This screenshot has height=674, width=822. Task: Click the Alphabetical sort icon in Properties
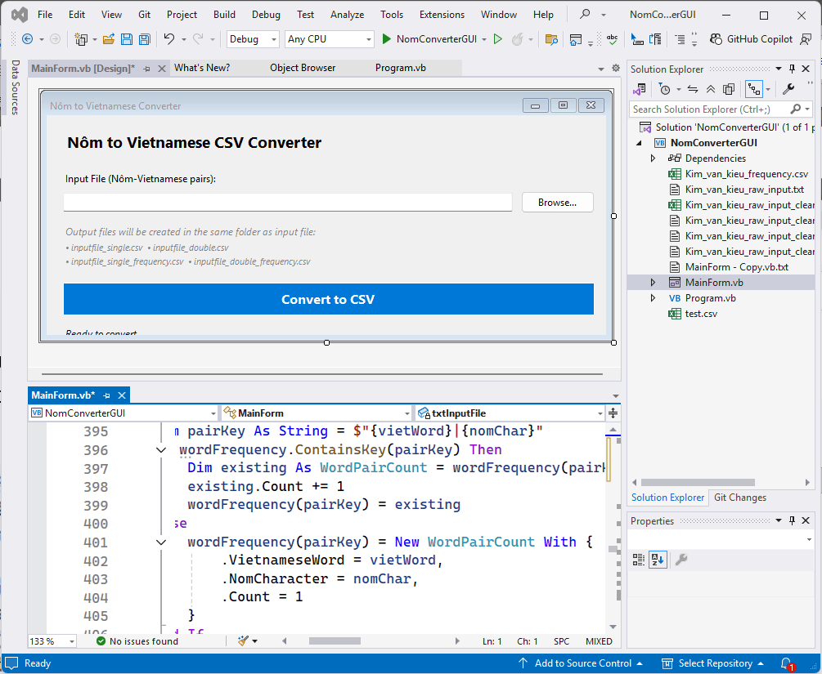point(658,560)
